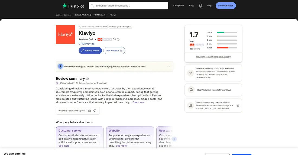The width and height of the screenshot is (298, 155).
Task: Click the search magnifier icon
Action: click(x=92, y=5)
